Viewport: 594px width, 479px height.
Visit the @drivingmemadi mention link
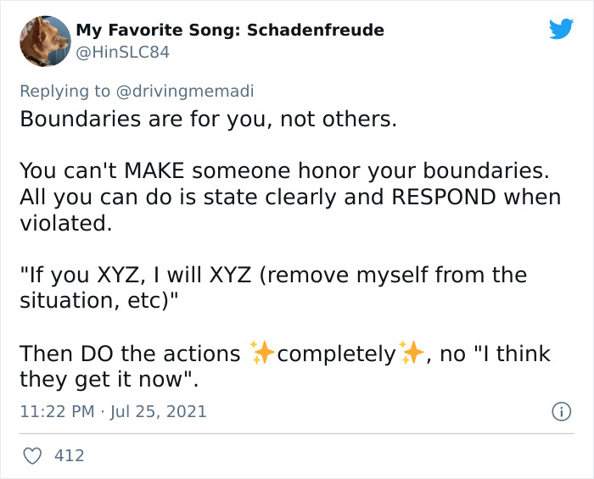pyautogui.click(x=185, y=92)
